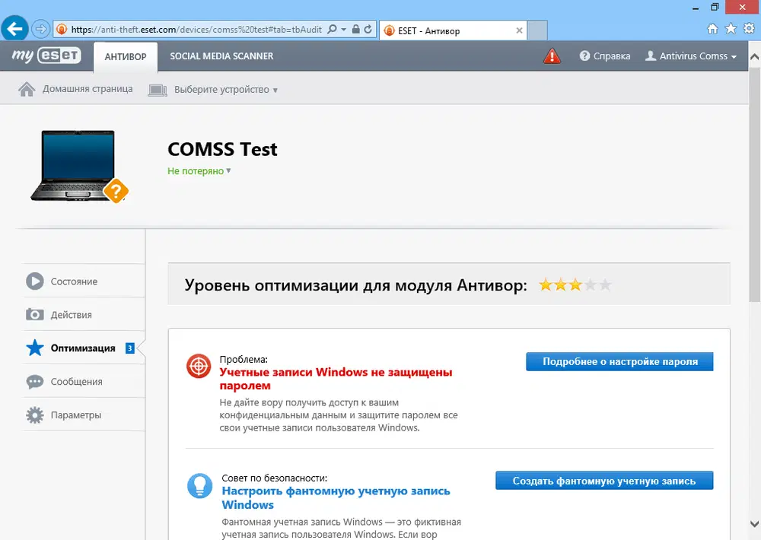This screenshot has width=761, height=540.
Task: Open the Состояние section icon
Action: [x=36, y=281]
